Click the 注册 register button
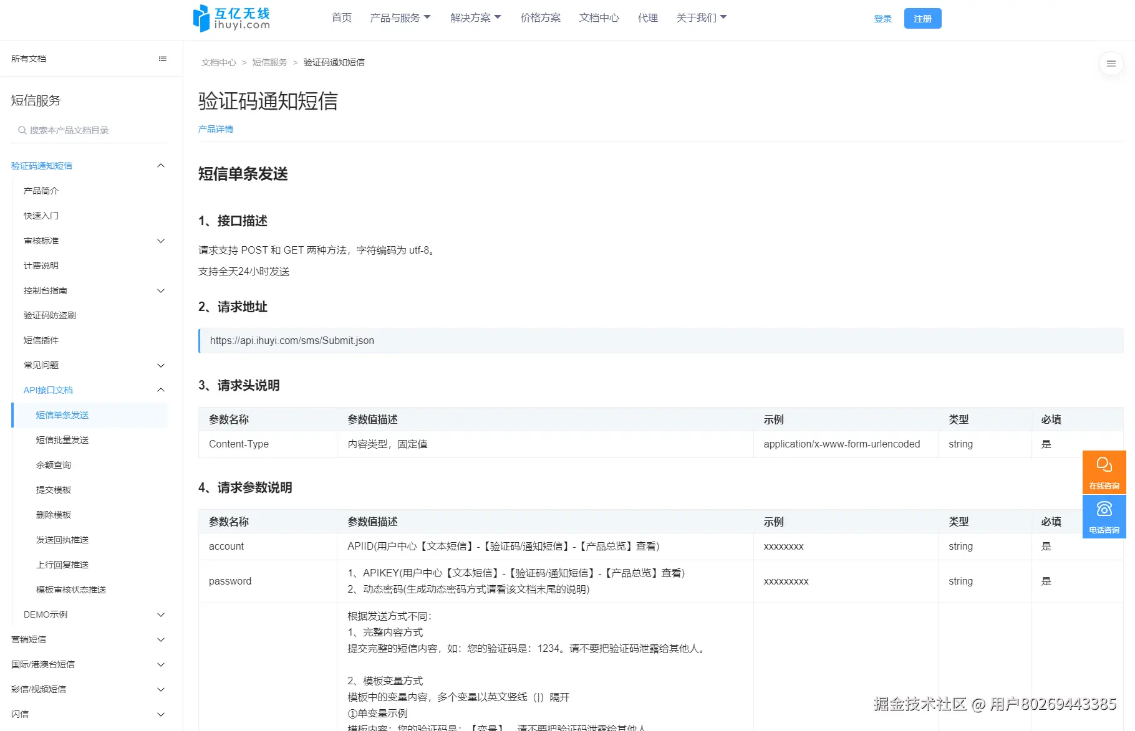1135x731 pixels. click(x=922, y=19)
